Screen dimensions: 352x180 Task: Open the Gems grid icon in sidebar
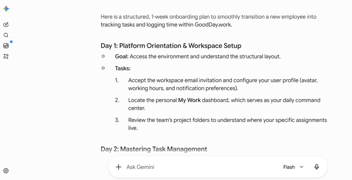(6, 56)
